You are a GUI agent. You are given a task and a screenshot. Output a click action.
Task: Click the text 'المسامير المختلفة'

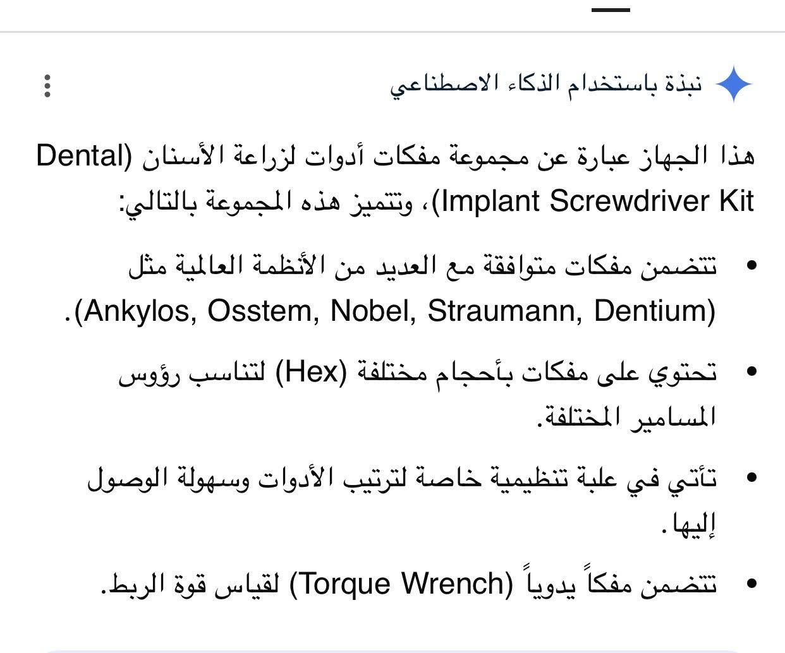tap(626, 416)
